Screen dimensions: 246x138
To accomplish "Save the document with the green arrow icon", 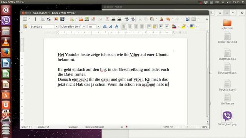I will 87,19.
